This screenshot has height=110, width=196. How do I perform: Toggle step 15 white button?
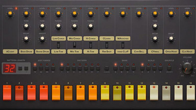pyautogui.click(x=178, y=93)
